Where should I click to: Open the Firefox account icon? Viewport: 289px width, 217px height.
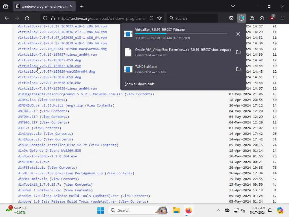(252, 18)
